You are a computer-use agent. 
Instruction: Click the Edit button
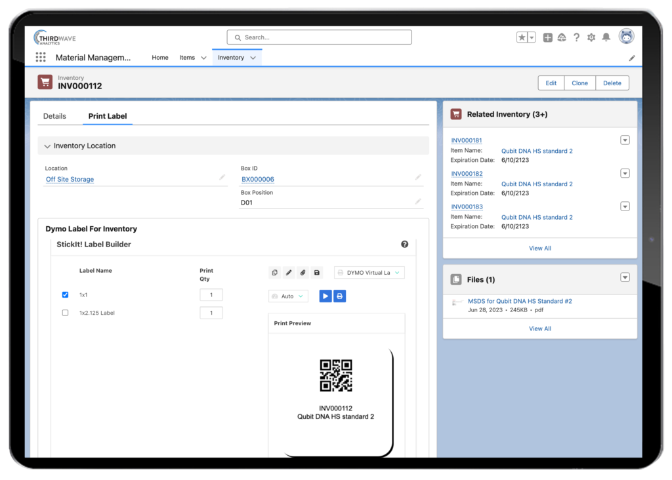point(551,83)
